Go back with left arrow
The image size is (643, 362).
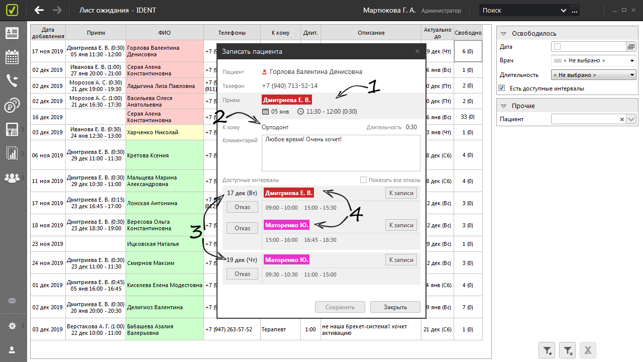point(39,10)
